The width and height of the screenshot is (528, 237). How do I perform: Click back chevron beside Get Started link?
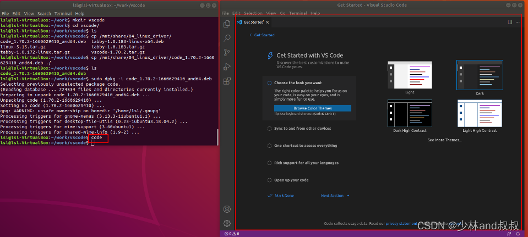(x=251, y=35)
